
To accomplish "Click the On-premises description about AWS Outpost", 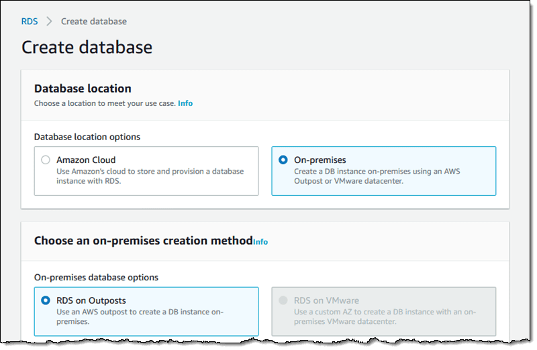I will coord(377,176).
